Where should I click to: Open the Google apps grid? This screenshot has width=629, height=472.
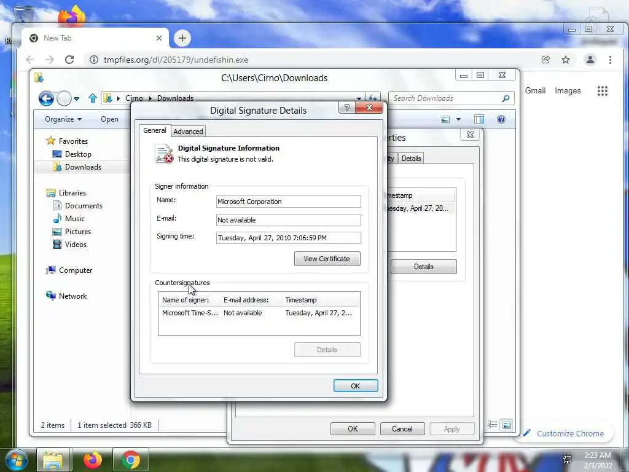click(603, 91)
